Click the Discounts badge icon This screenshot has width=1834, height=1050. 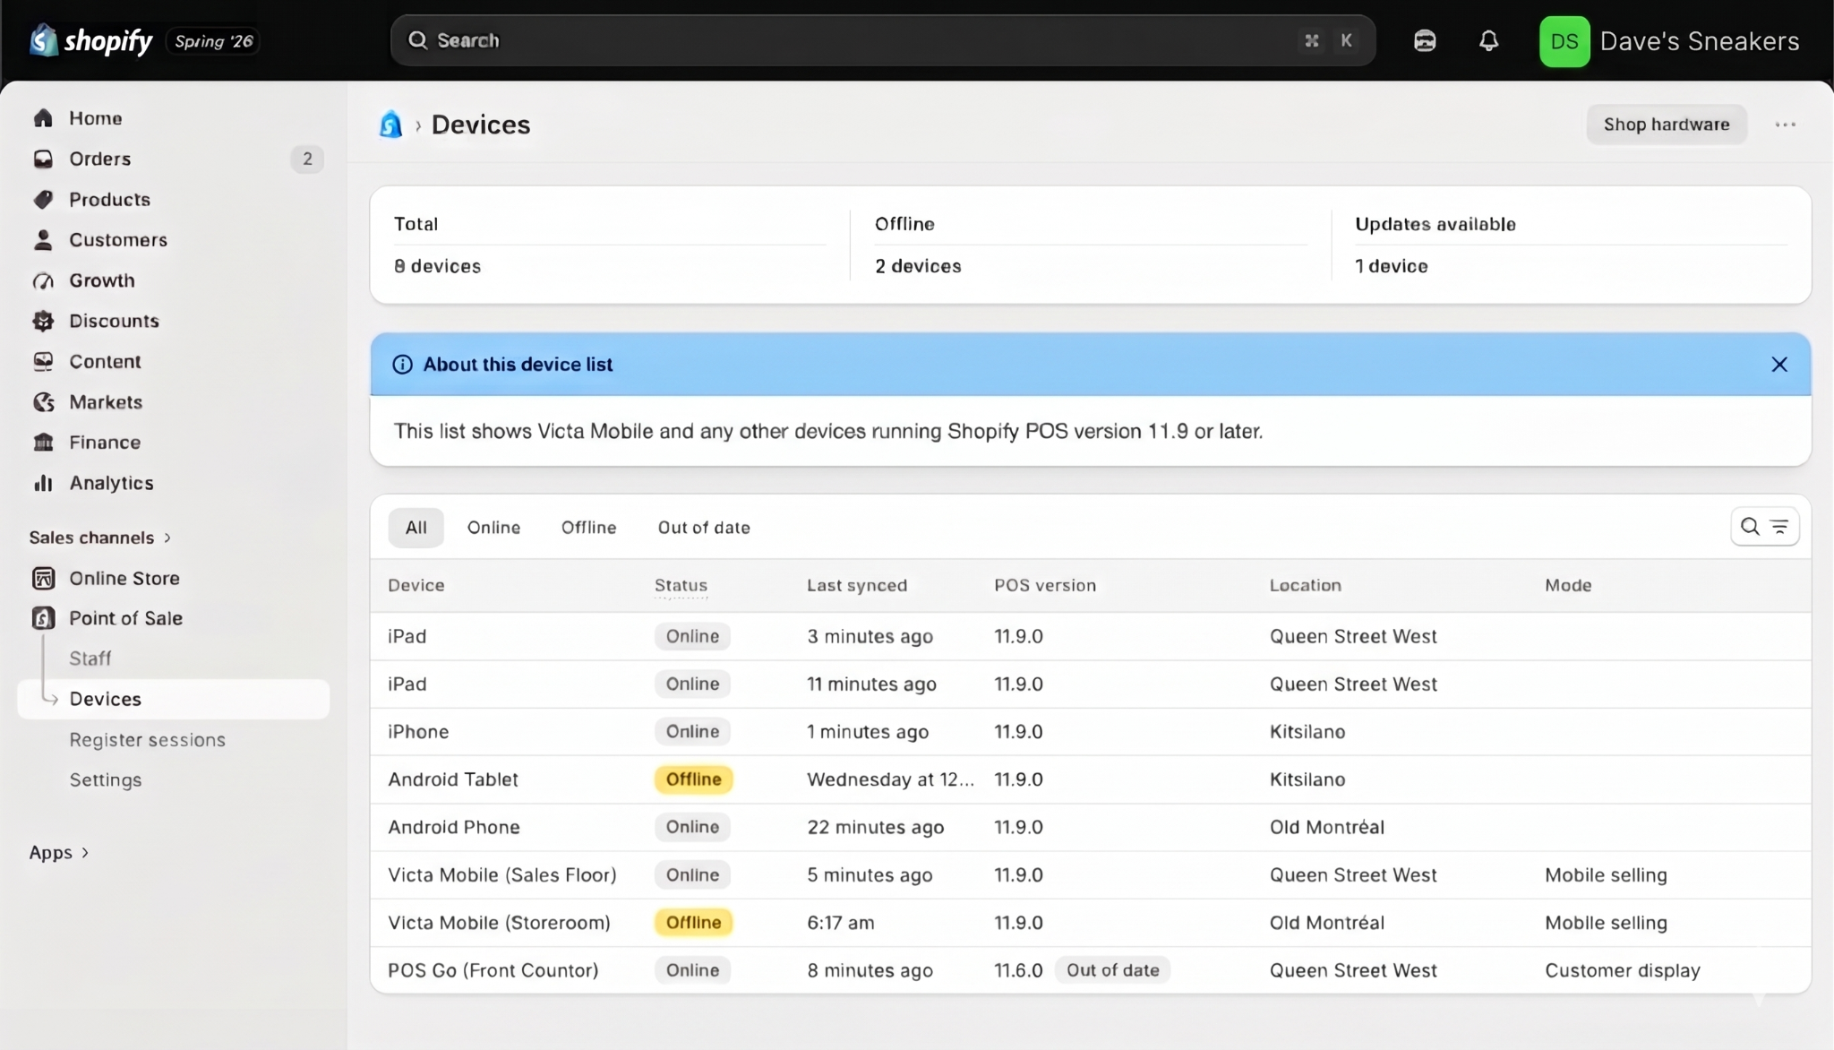pos(43,321)
